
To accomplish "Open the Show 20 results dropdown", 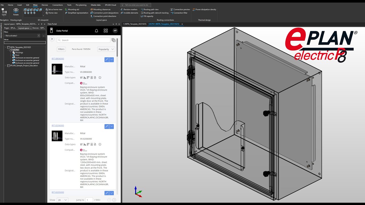I will pyautogui.click(x=62, y=200).
